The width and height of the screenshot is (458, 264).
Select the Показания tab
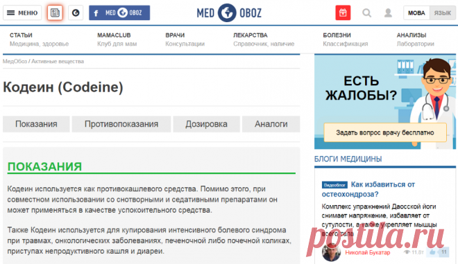point(36,124)
